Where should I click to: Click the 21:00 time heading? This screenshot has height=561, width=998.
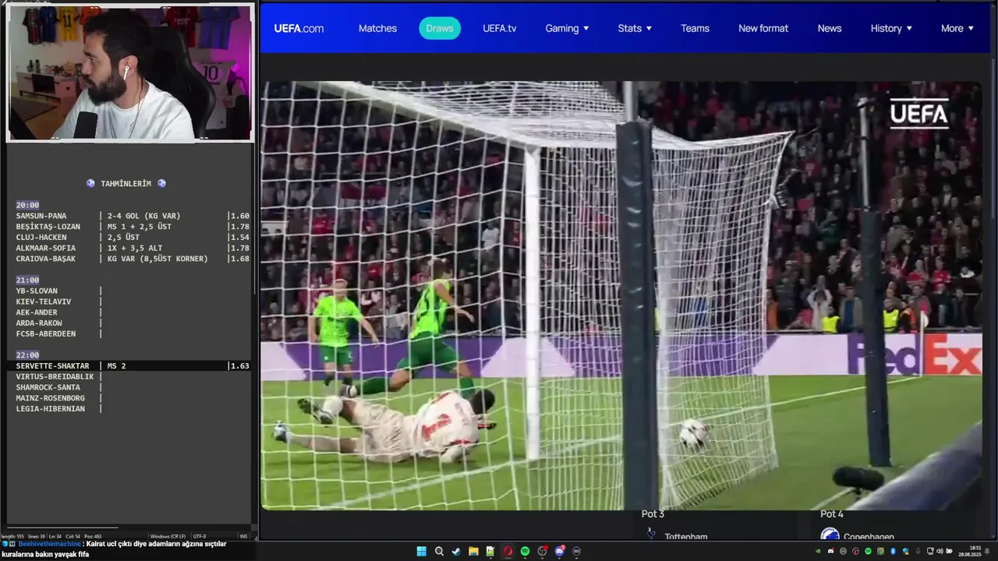[x=27, y=280]
